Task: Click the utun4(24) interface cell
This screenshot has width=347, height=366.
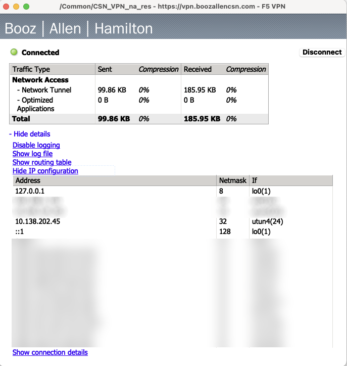Action: 268,221
